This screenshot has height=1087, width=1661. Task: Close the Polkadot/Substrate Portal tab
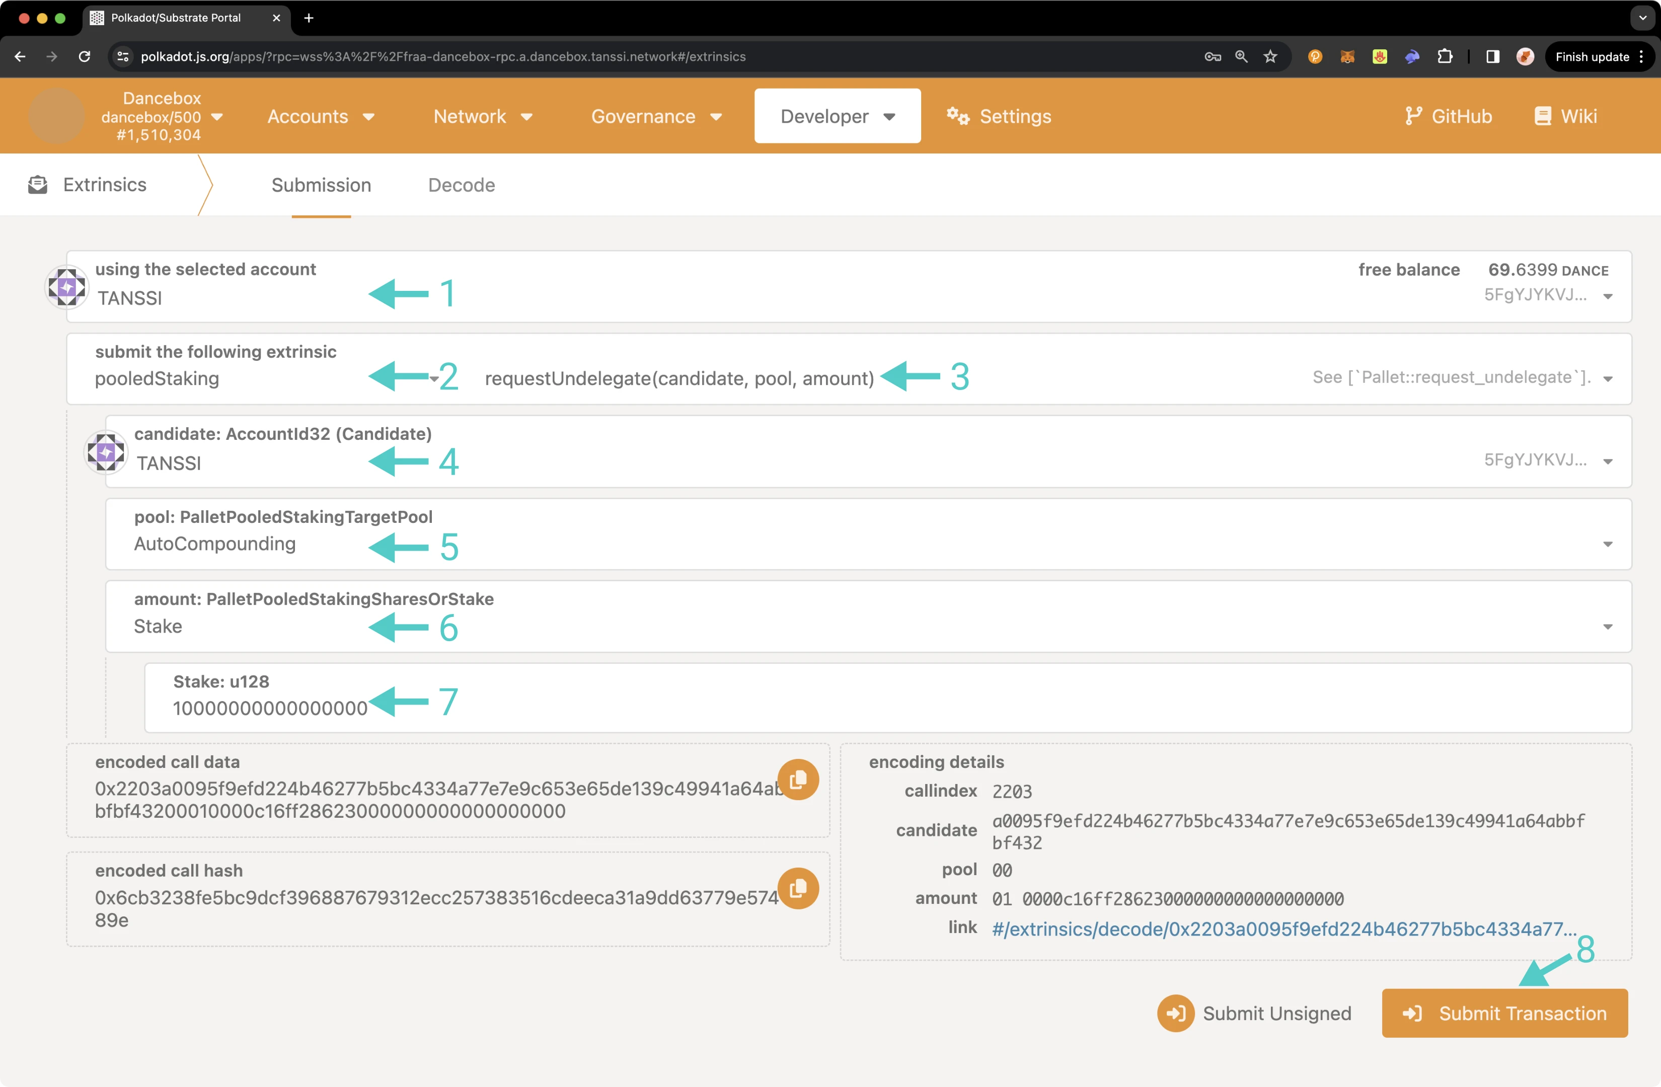point(276,18)
